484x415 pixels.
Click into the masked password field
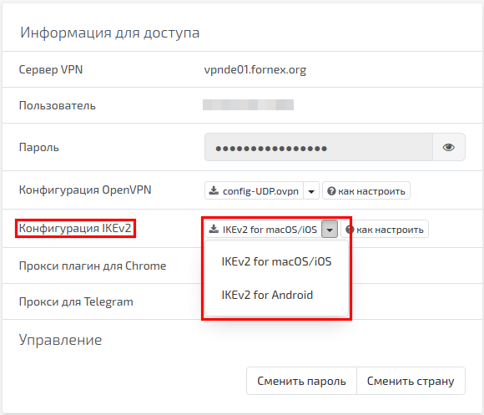(x=319, y=147)
